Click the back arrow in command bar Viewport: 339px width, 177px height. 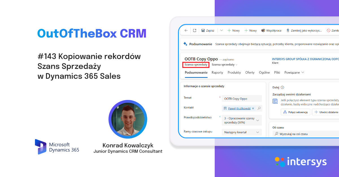point(186,30)
